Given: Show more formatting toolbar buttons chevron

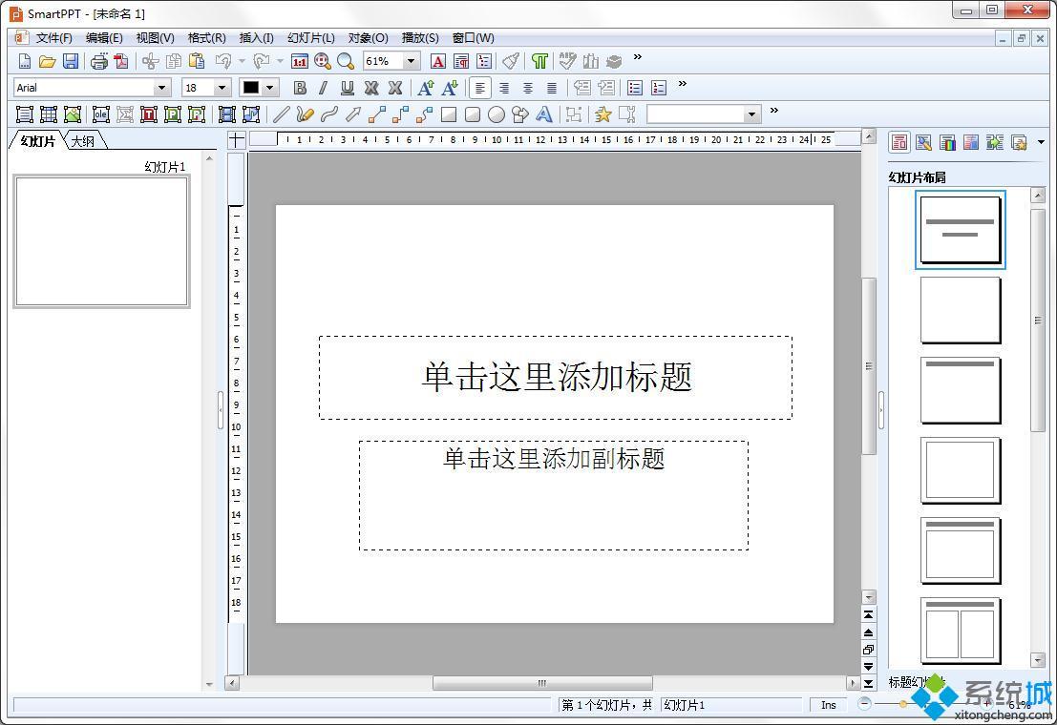Looking at the screenshot, I should [682, 84].
